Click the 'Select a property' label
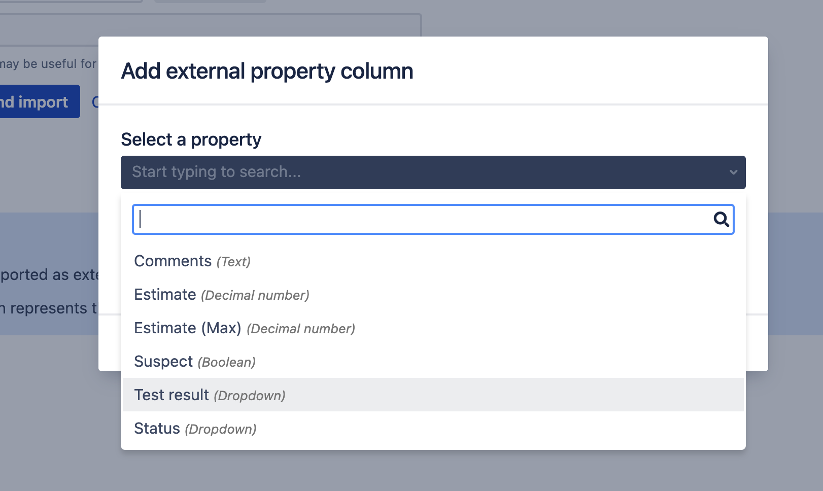 [x=191, y=139]
